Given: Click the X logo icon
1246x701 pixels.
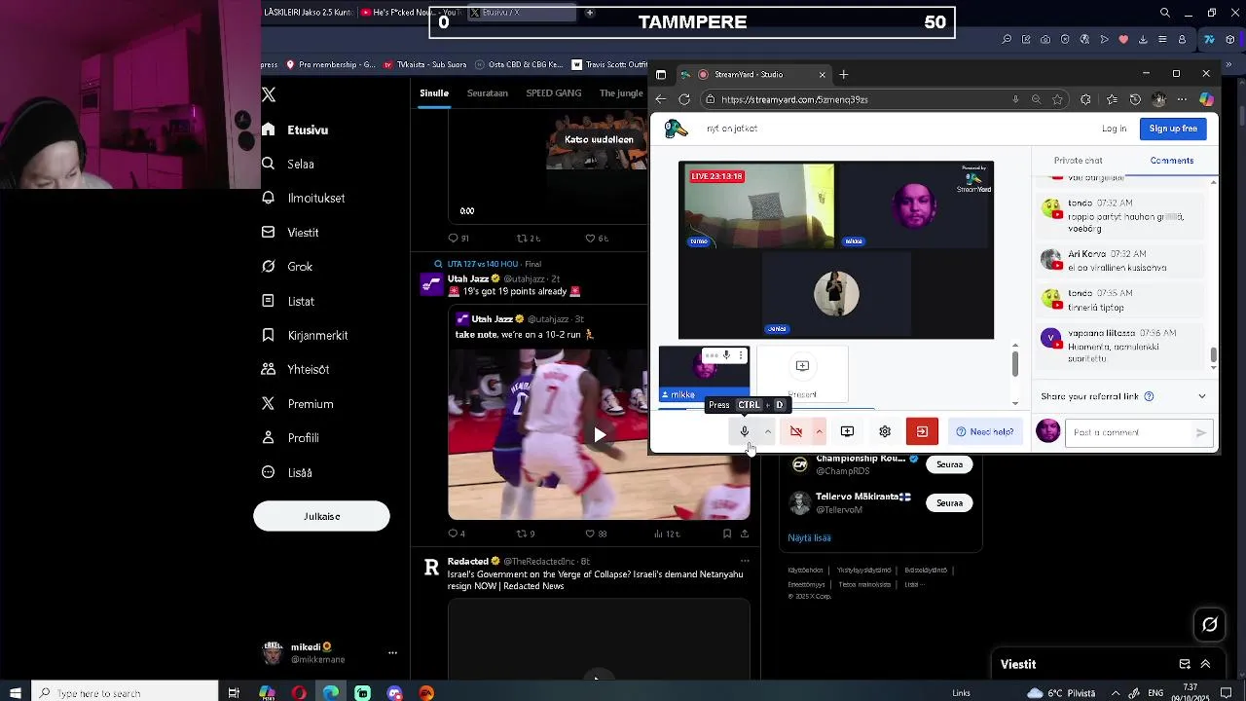Looking at the screenshot, I should [269, 94].
